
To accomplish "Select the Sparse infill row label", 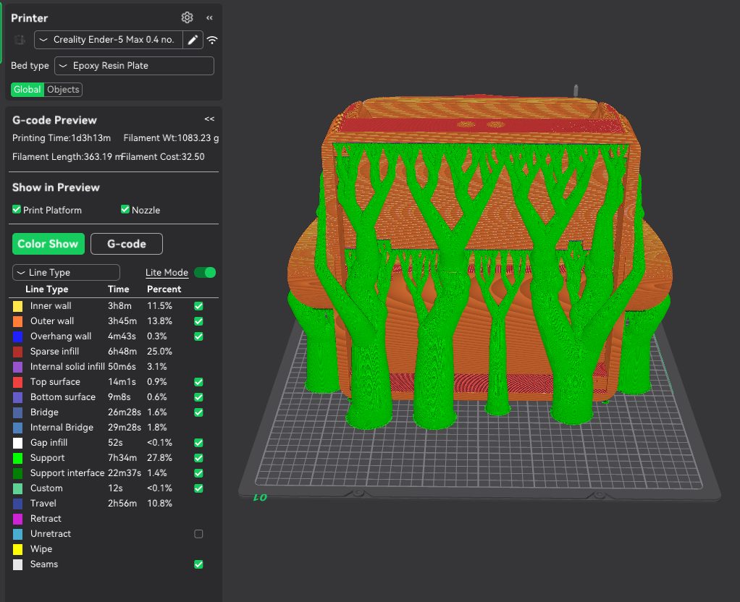I will click(54, 352).
